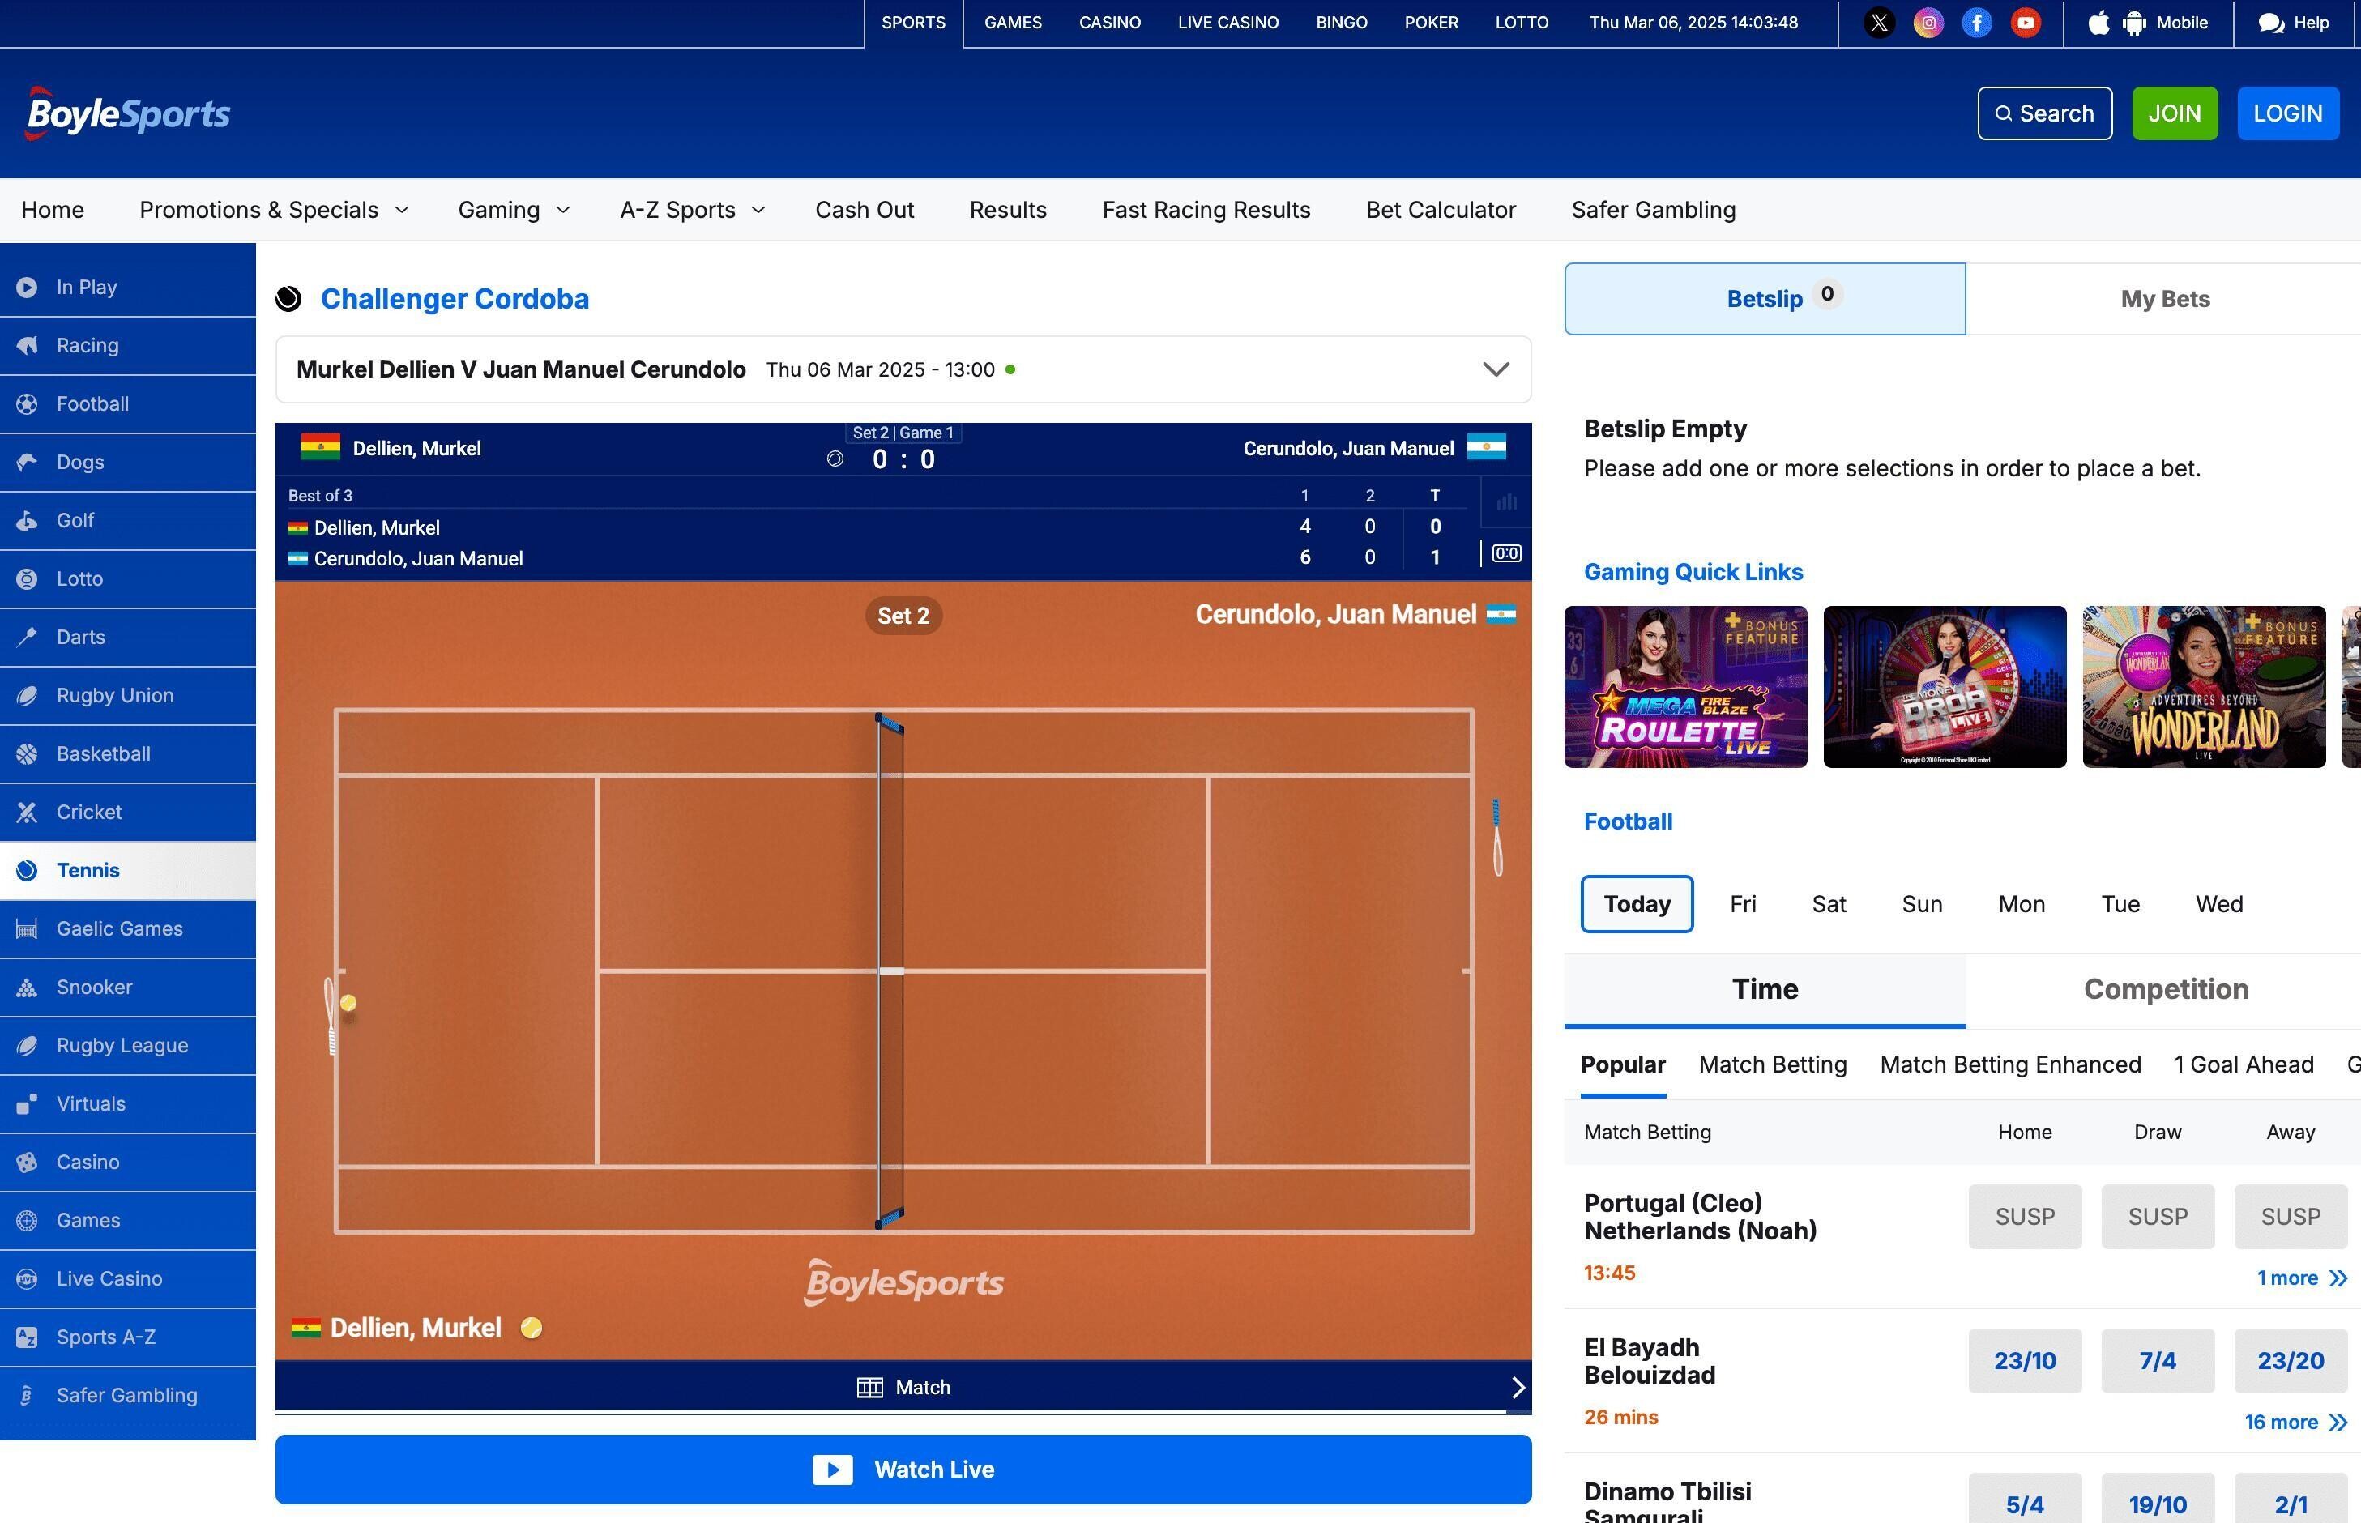The height and width of the screenshot is (1523, 2361).
Task: Click the Rugby Union ball icon
Action: 27,695
